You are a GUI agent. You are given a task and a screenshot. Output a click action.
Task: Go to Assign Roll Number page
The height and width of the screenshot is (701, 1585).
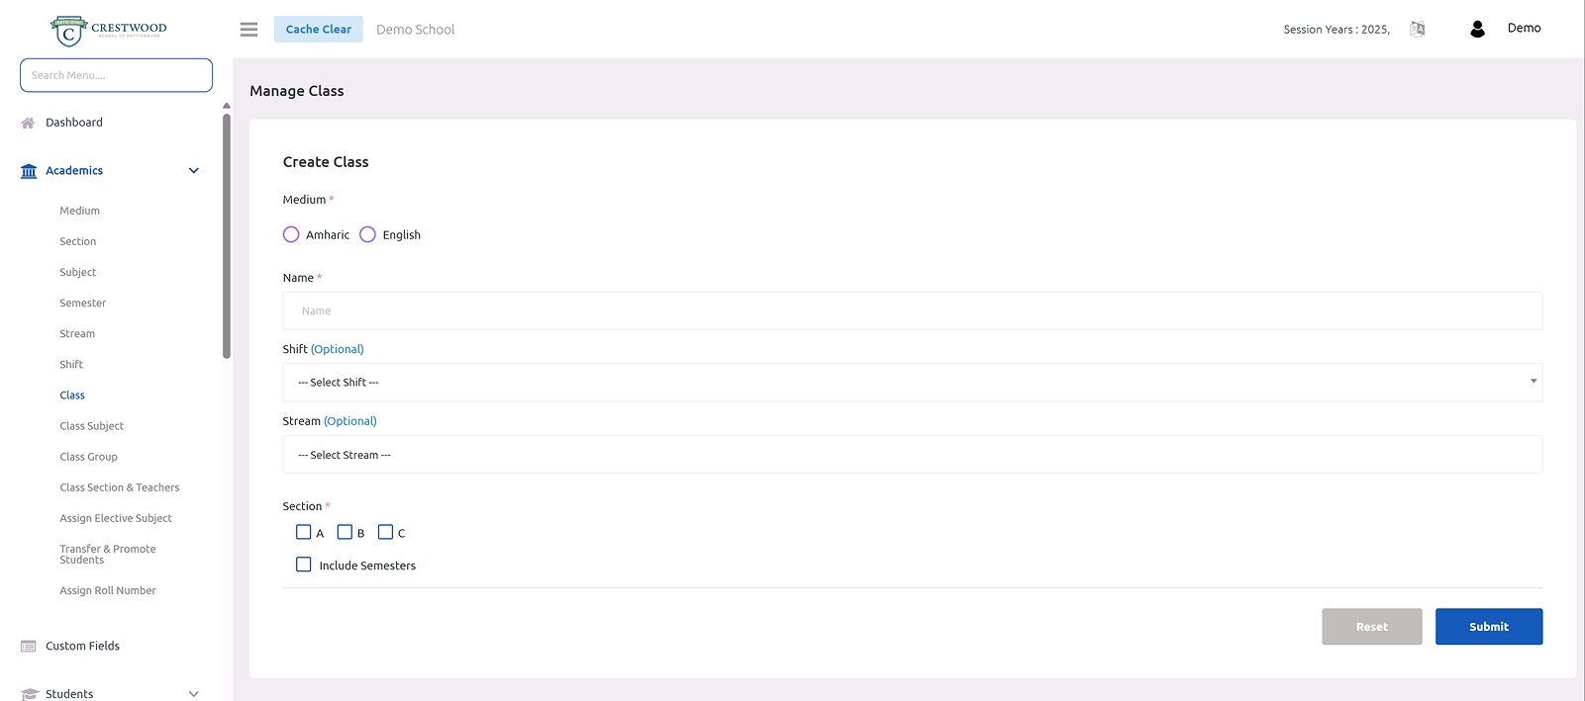point(107,590)
